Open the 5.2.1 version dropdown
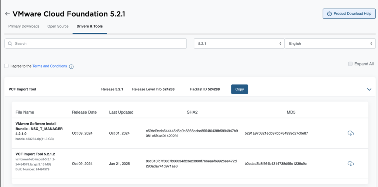Image resolution: width=378 pixels, height=187 pixels. pos(239,44)
